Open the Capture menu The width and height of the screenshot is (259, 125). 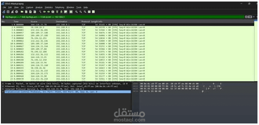pos(30,7)
